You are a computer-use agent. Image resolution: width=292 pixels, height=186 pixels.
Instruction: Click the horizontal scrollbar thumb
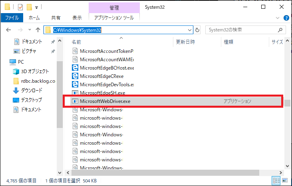click(165, 172)
